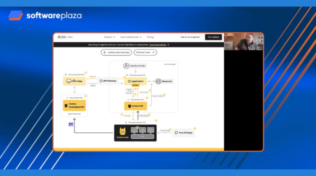Image resolution: width=316 pixels, height=176 pixels.
Task: Click hotspot dot beside Policy Updates label
Action: click(x=150, y=114)
